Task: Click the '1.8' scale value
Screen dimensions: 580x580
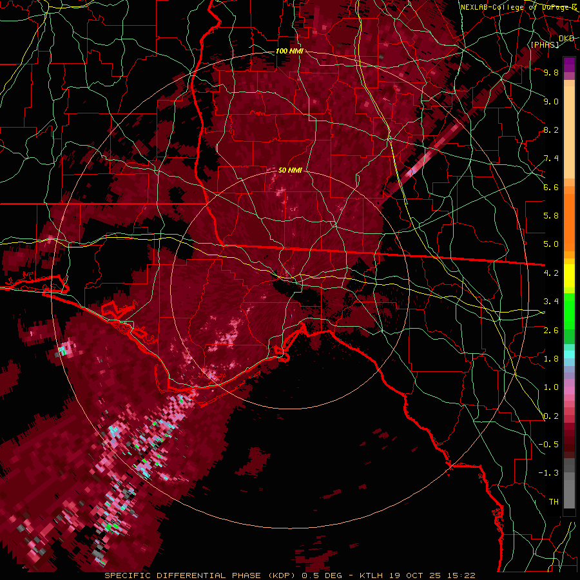Action: [x=551, y=359]
